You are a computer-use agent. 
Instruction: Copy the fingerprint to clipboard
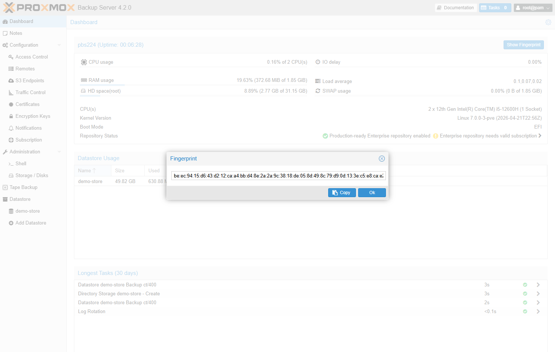click(342, 193)
